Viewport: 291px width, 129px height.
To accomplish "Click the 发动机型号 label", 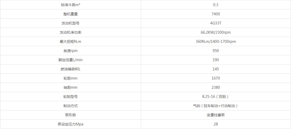I will [x=71, y=23].
